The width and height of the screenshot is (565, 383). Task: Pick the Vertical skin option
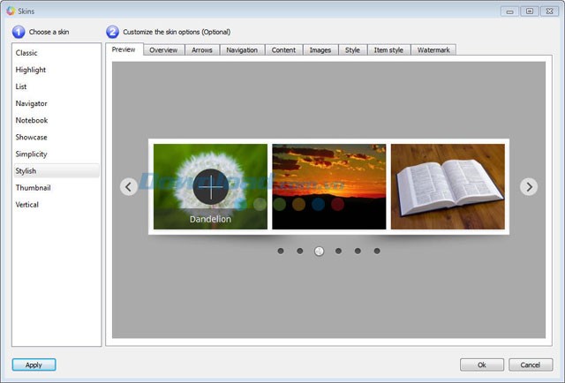click(27, 205)
